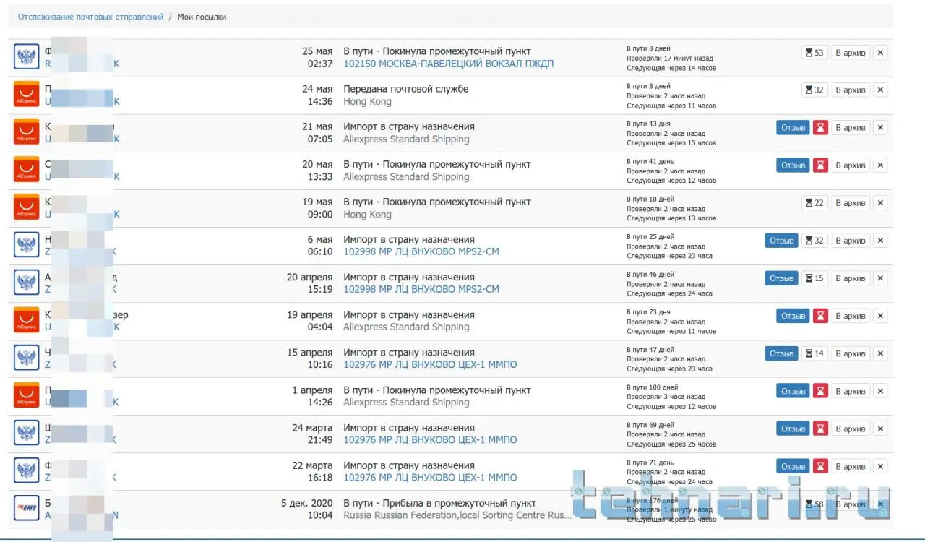Screen dimensions: 925x542
Task: Click the Russian Post logo in 15 апреля row
Action: pos(27,358)
